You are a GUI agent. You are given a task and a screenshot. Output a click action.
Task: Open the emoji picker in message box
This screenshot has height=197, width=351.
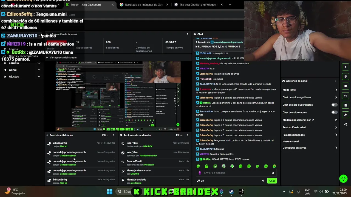[x=273, y=173]
